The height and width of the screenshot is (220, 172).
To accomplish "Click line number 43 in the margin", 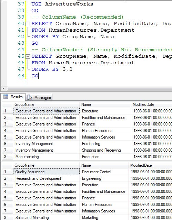I will 21,43.
